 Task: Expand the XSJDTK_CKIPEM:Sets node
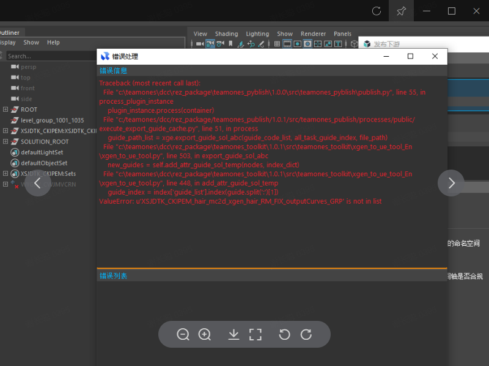(6, 173)
